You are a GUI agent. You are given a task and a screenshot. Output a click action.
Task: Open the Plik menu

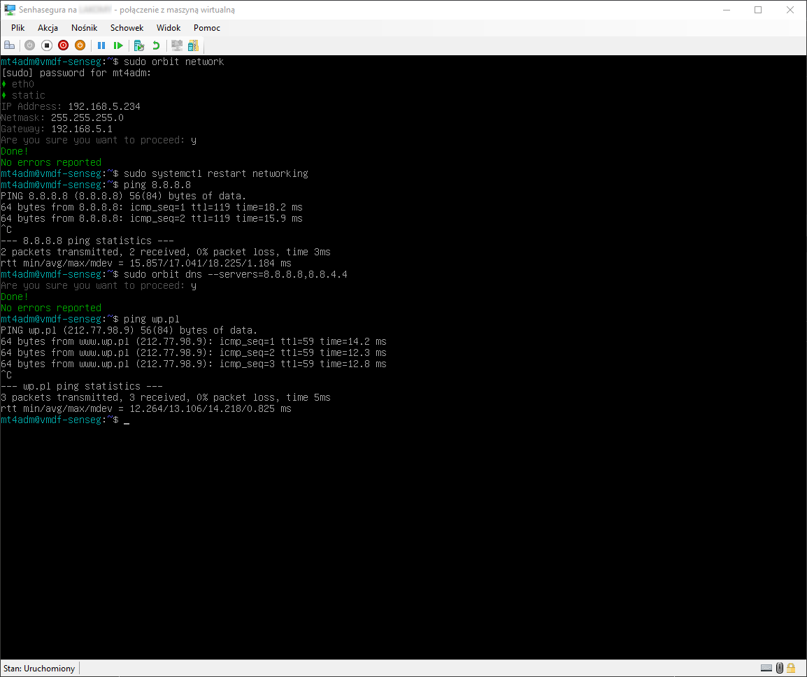point(18,28)
